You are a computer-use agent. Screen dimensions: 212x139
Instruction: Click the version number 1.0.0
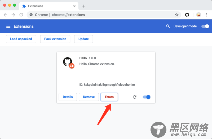click(x=92, y=58)
